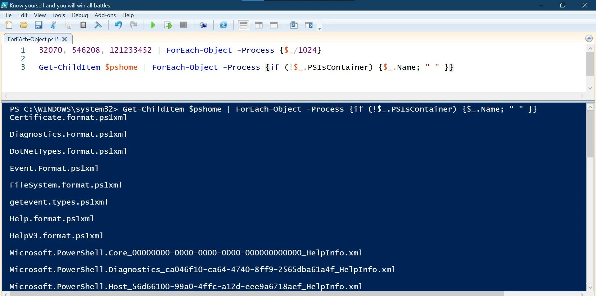Start PowerShell.exe in separate window icon

click(223, 25)
